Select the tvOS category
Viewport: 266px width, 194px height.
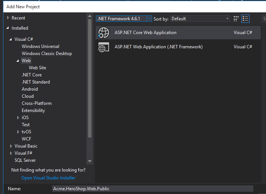[27, 132]
